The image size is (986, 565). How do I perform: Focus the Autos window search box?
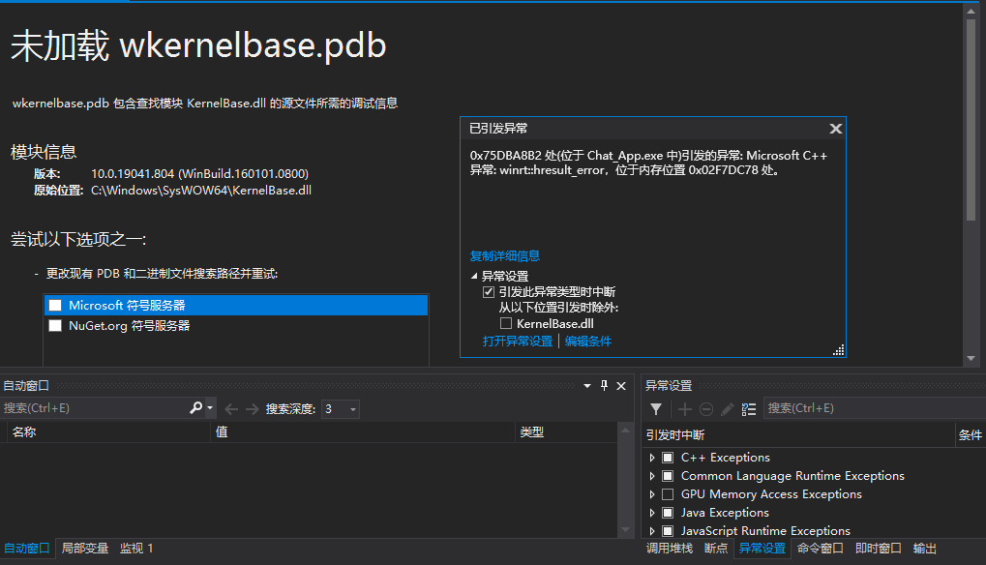(x=94, y=408)
